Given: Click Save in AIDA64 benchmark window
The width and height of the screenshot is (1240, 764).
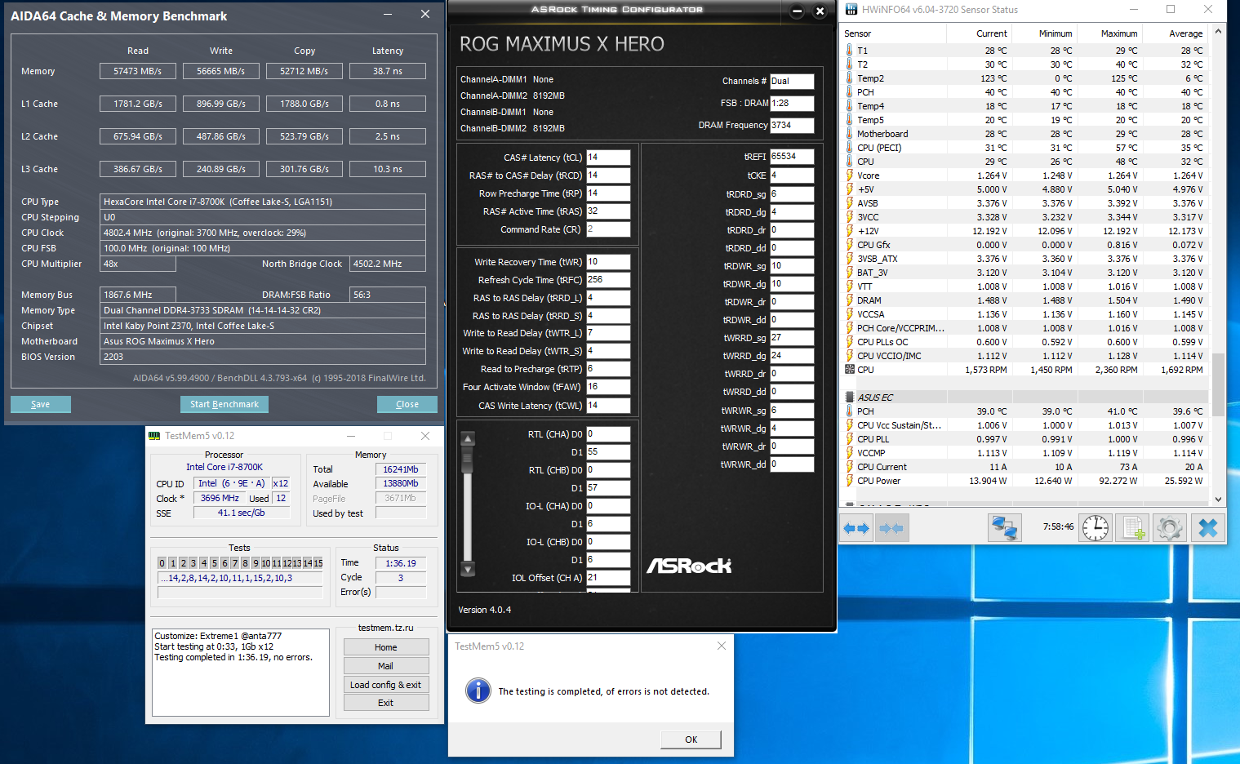Looking at the screenshot, I should coord(41,404).
